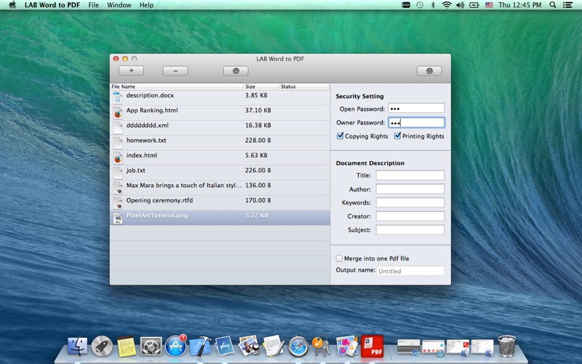Click the Keywords input field
This screenshot has height=364, width=582.
pos(410,202)
